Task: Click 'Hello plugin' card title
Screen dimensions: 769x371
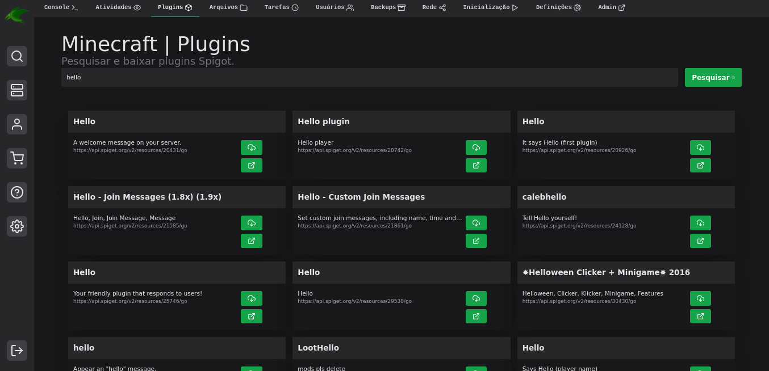Action: (324, 121)
